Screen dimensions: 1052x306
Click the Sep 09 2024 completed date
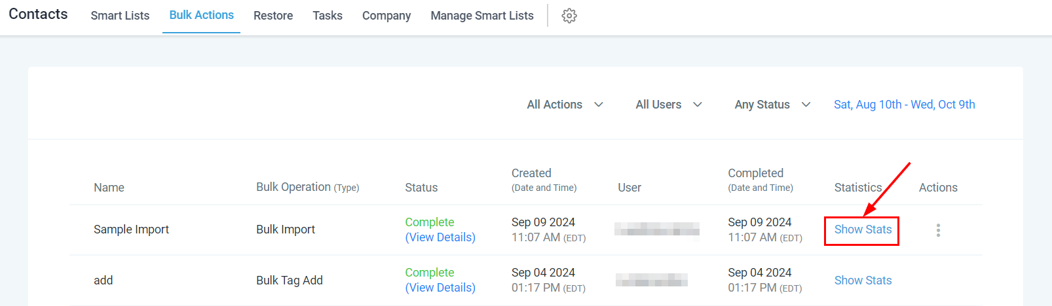[x=760, y=222]
